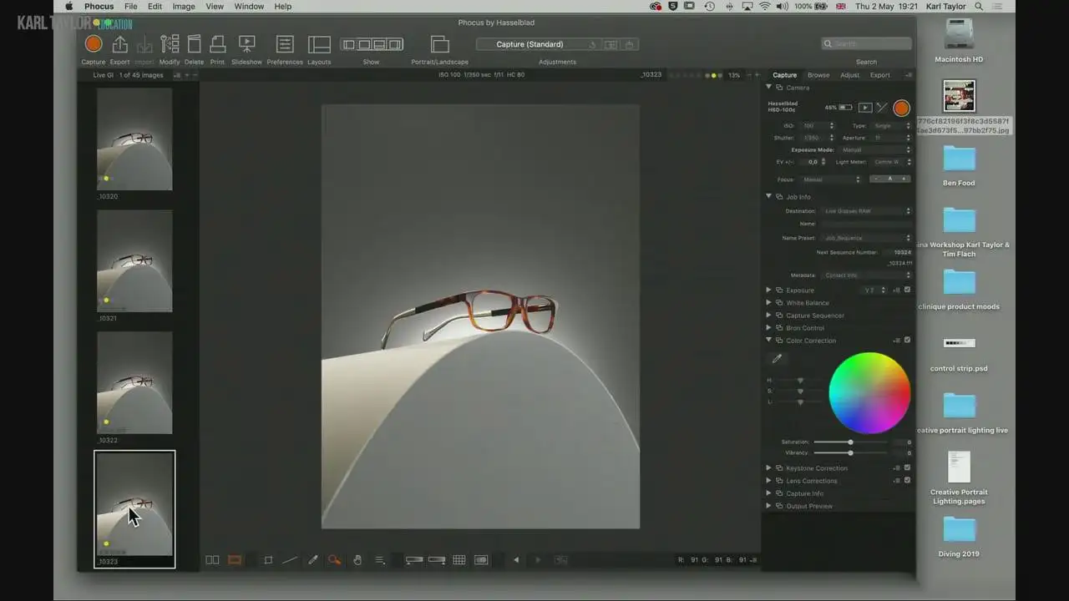Switch to the Browse tab
Screen dimensions: 1069x601
point(818,75)
